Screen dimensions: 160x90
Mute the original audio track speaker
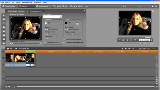click(157, 66)
